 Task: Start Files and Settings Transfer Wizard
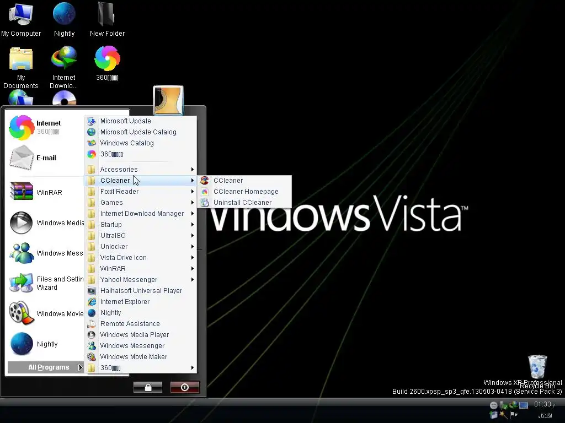[45, 283]
